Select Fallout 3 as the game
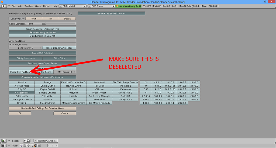 pos(47,100)
